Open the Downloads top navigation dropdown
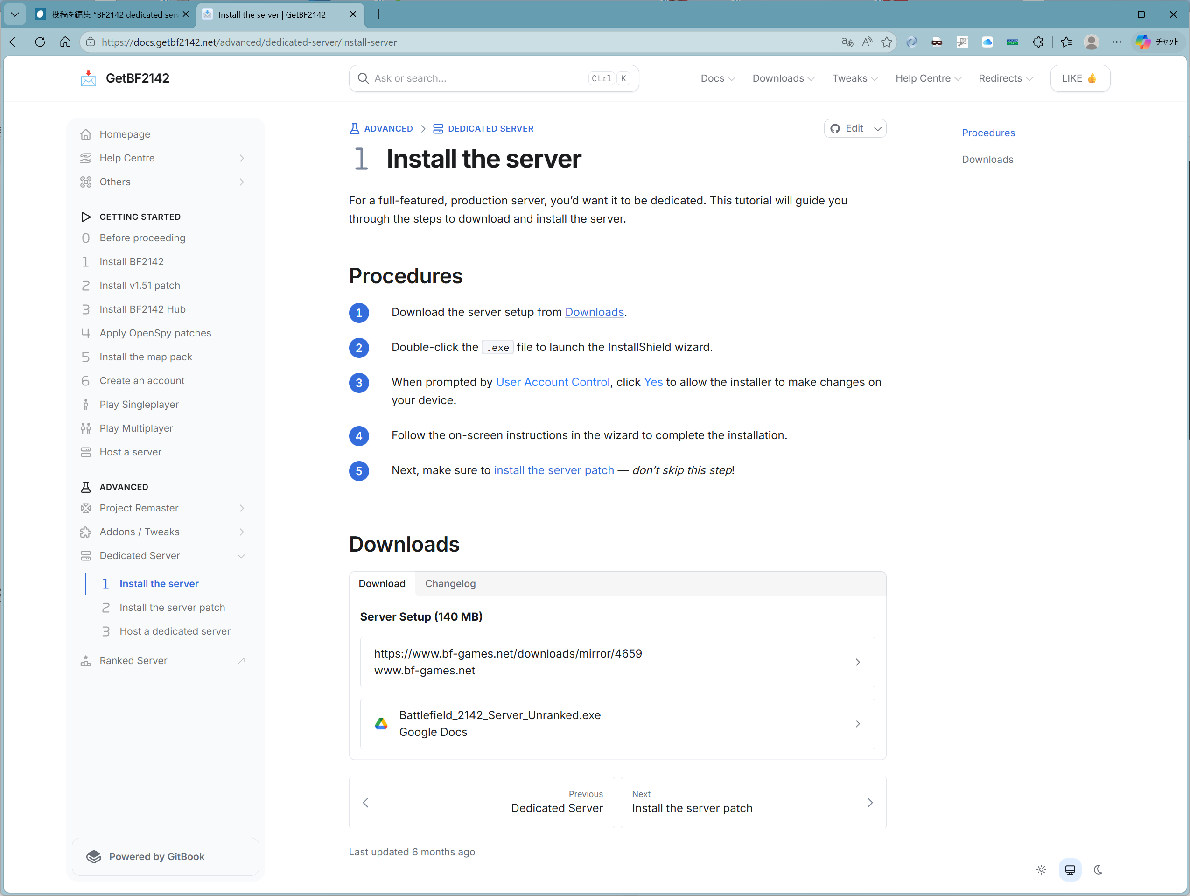Screen dimensions: 1190x896 click(783, 78)
